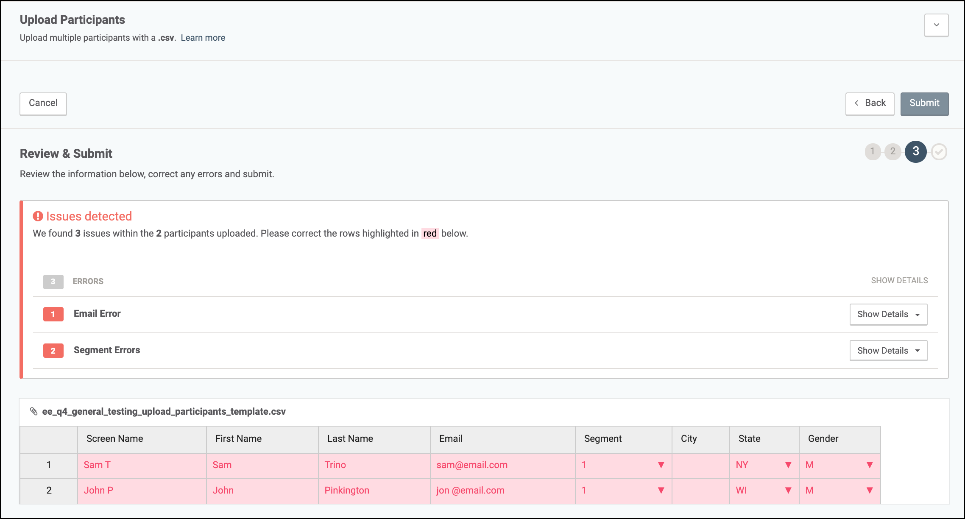Open State dropdown showing WI

pyautogui.click(x=788, y=490)
